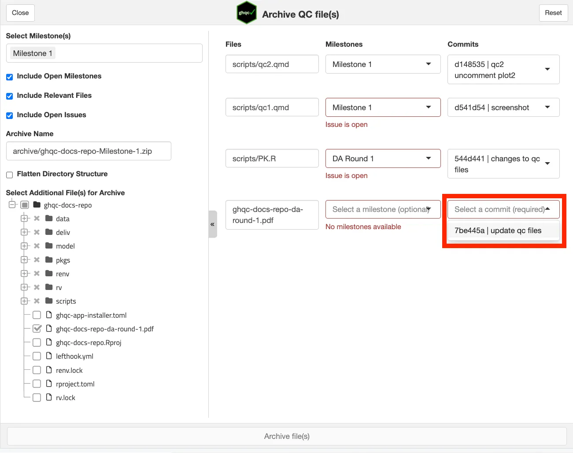Click the X mark beside the model folder
Image resolution: width=573 pixels, height=453 pixels.
37,246
